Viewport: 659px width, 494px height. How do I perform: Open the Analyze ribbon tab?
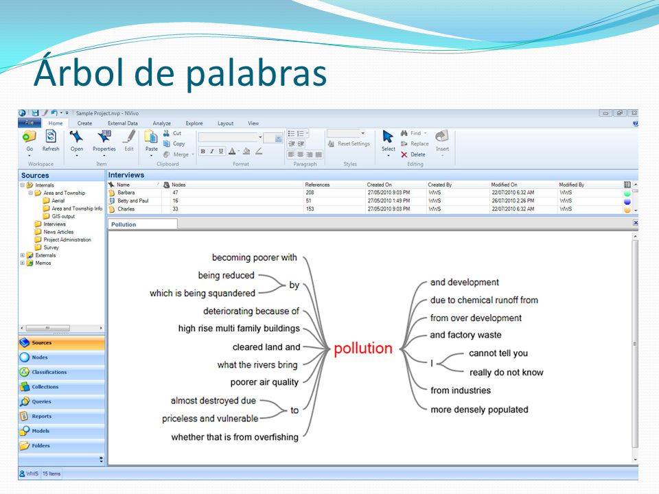coord(162,123)
